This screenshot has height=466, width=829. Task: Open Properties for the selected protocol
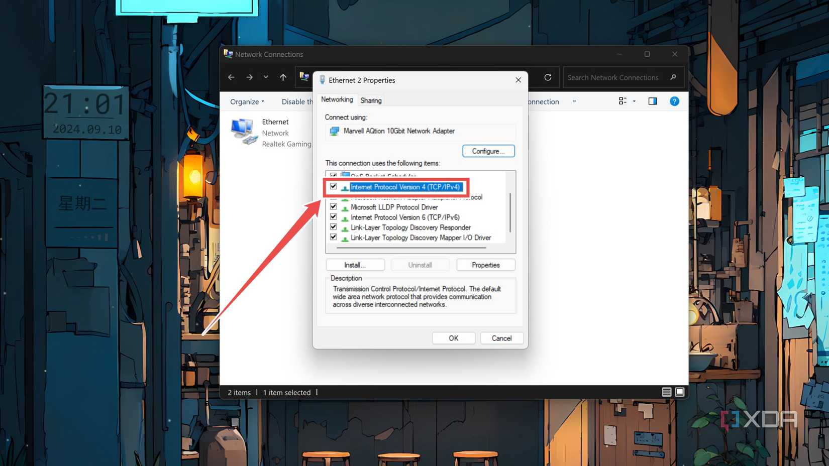(485, 265)
